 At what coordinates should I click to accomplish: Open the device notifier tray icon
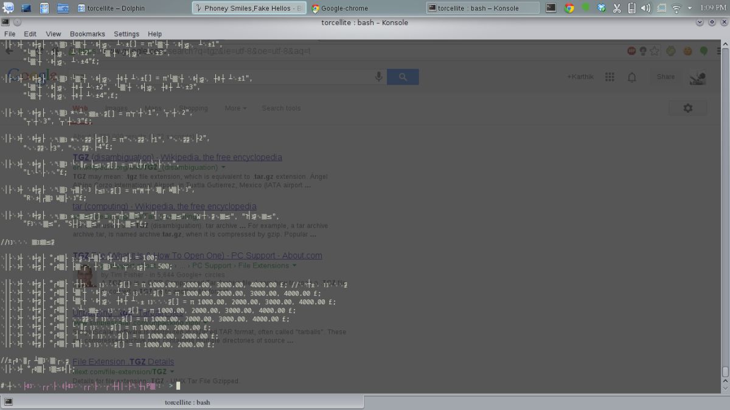(661, 8)
